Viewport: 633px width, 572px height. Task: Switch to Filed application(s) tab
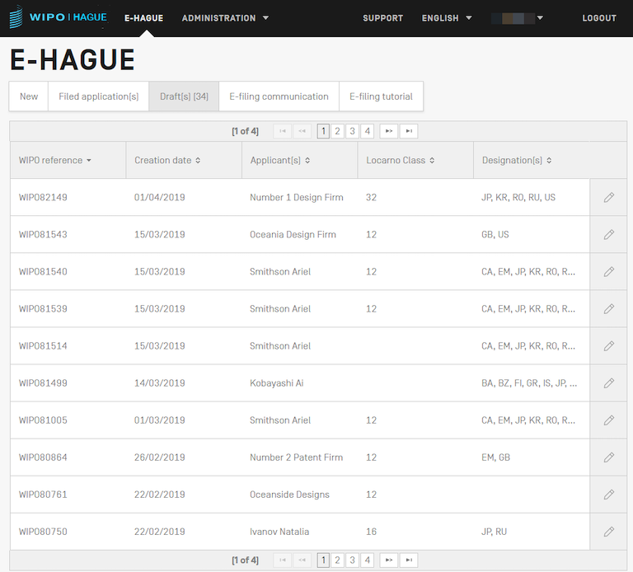pyautogui.click(x=99, y=96)
